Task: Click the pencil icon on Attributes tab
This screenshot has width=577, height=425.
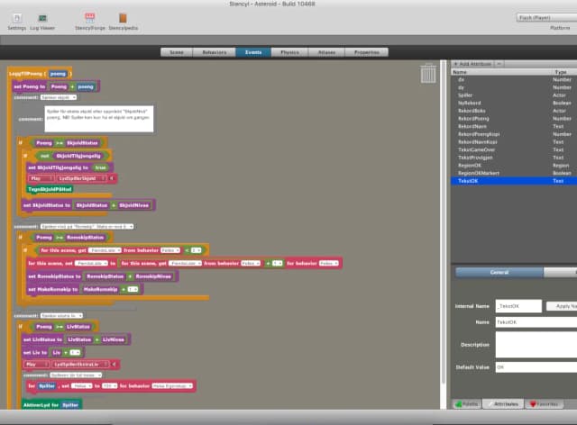Action: click(490, 404)
